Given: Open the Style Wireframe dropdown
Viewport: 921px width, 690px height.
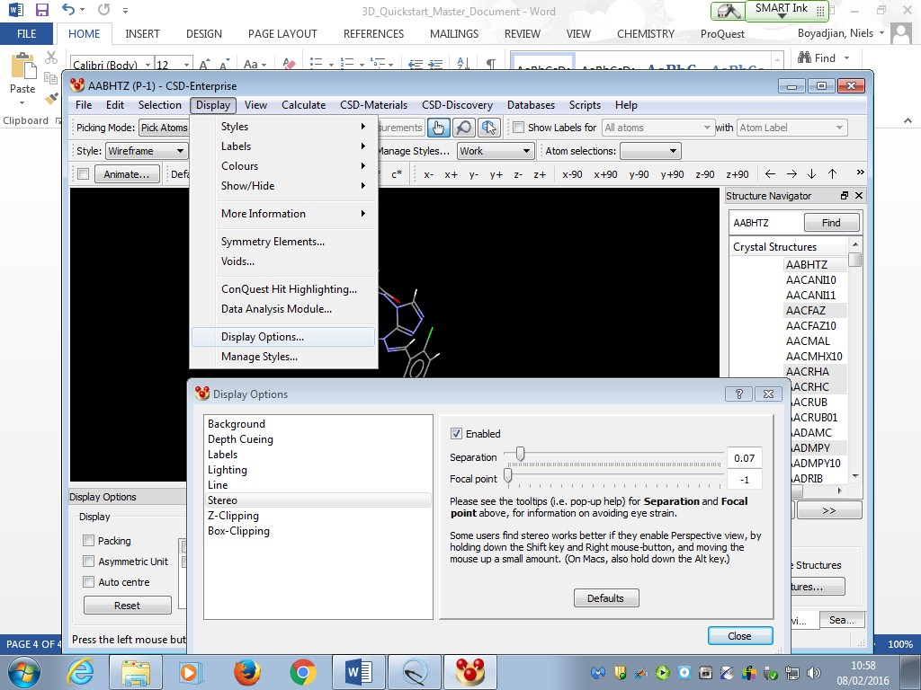Looking at the screenshot, I should [x=147, y=151].
